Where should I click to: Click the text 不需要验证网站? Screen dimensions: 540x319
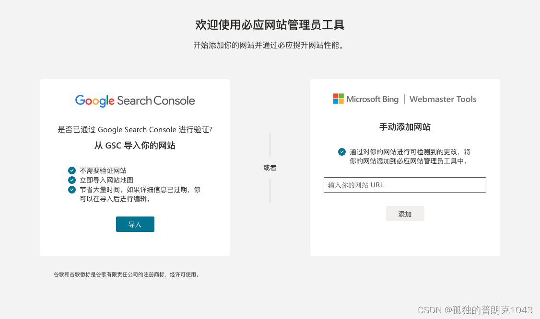(x=103, y=171)
